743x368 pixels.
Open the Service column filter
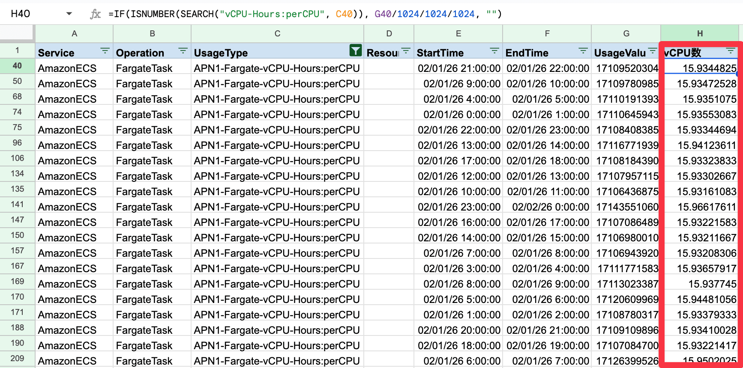pos(105,51)
